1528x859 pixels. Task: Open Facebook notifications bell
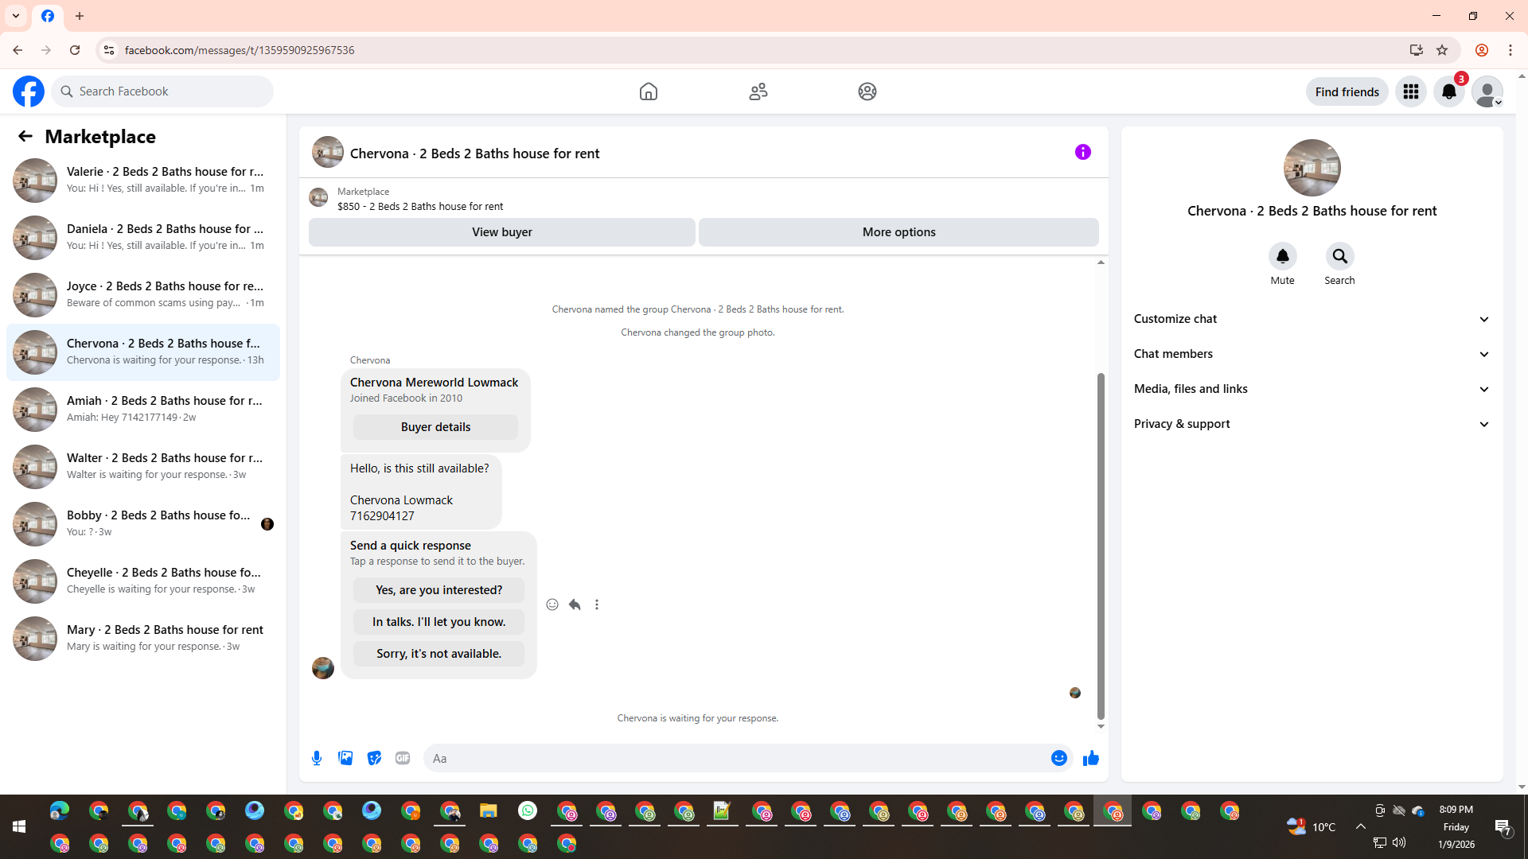coord(1448,91)
